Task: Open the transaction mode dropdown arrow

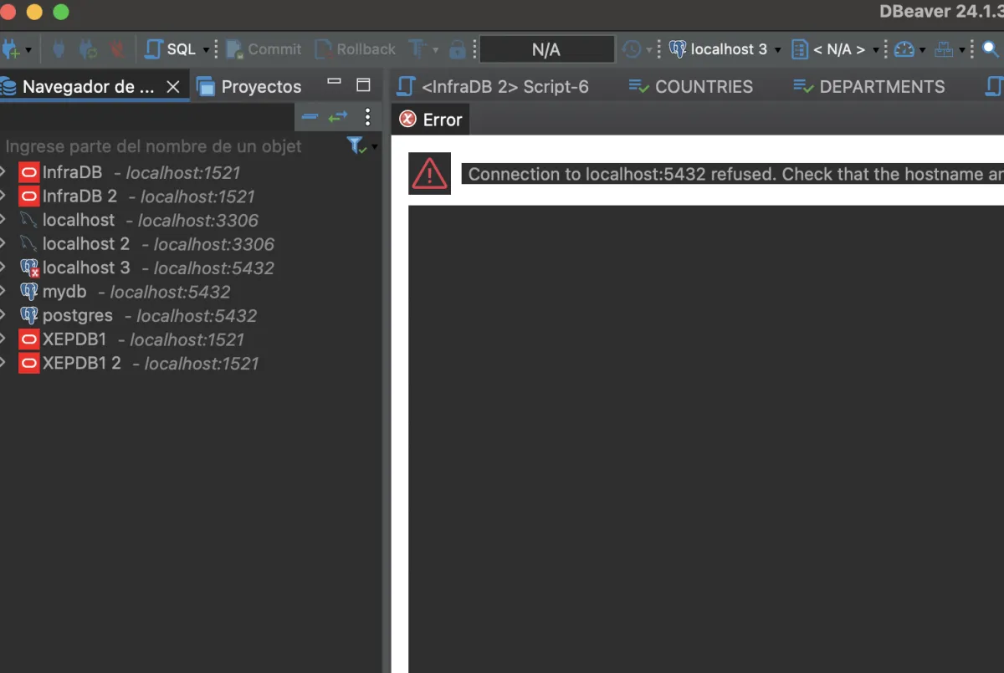Action: point(435,50)
